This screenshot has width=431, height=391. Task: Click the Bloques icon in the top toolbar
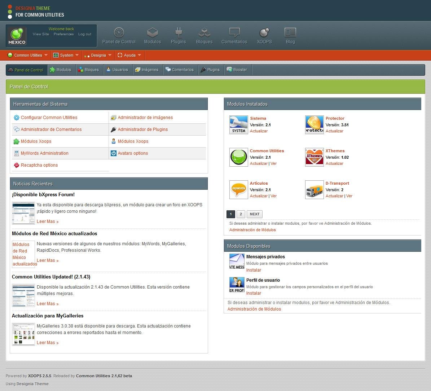(x=204, y=32)
